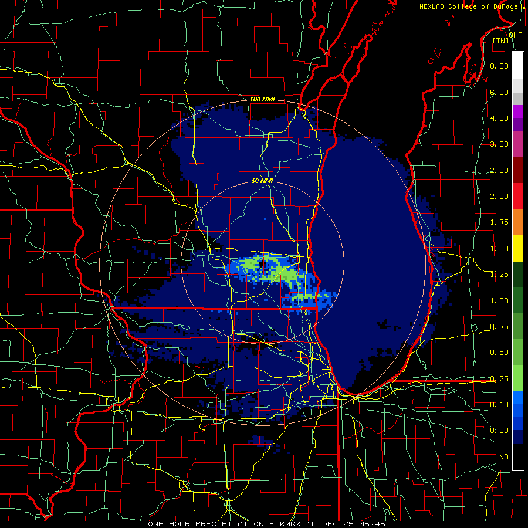Click the [IN] units label
The width and height of the screenshot is (528, 528).
click(x=500, y=40)
